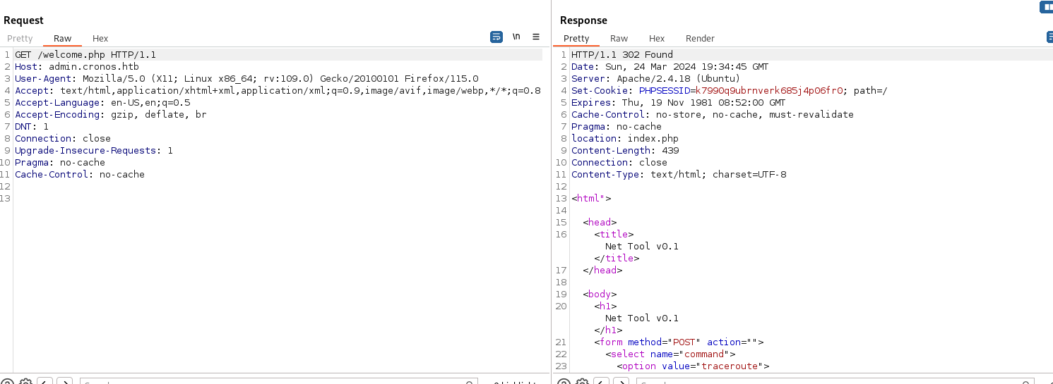
Task: Click the 'Date: Sun, 24 Mar 2024' response header
Action: (x=670, y=67)
